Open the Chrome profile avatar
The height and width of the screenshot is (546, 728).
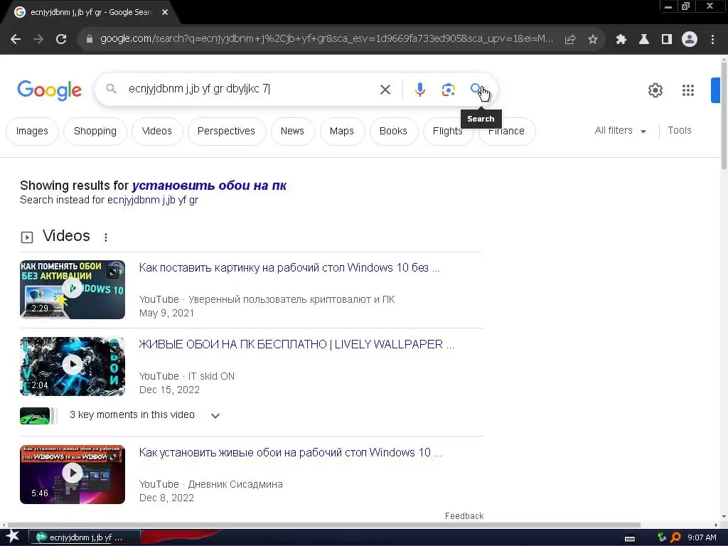coord(690,40)
